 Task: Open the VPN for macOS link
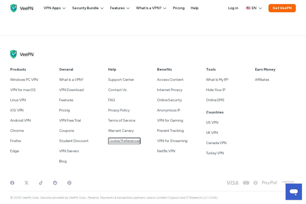(x=23, y=90)
